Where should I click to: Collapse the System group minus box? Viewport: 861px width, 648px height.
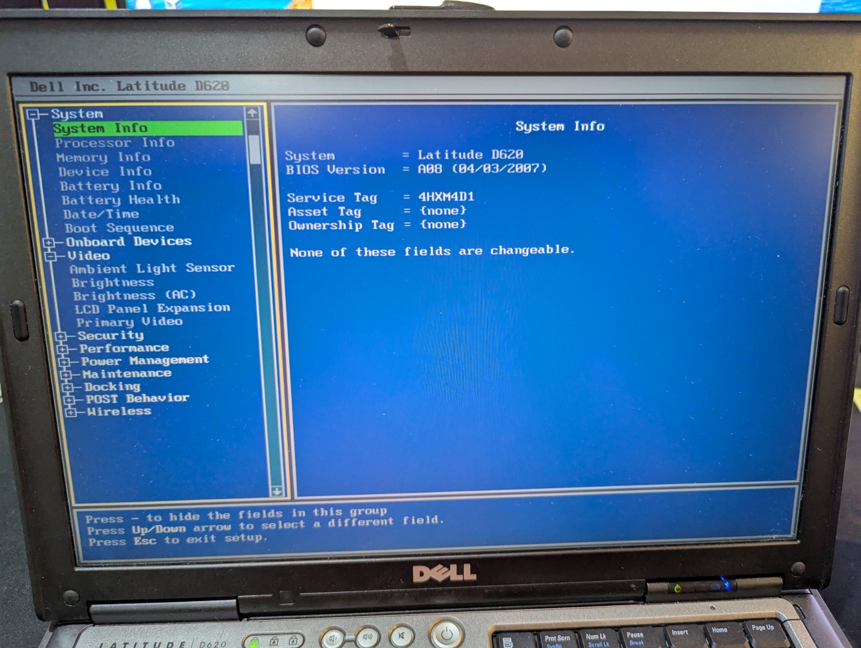click(x=34, y=114)
